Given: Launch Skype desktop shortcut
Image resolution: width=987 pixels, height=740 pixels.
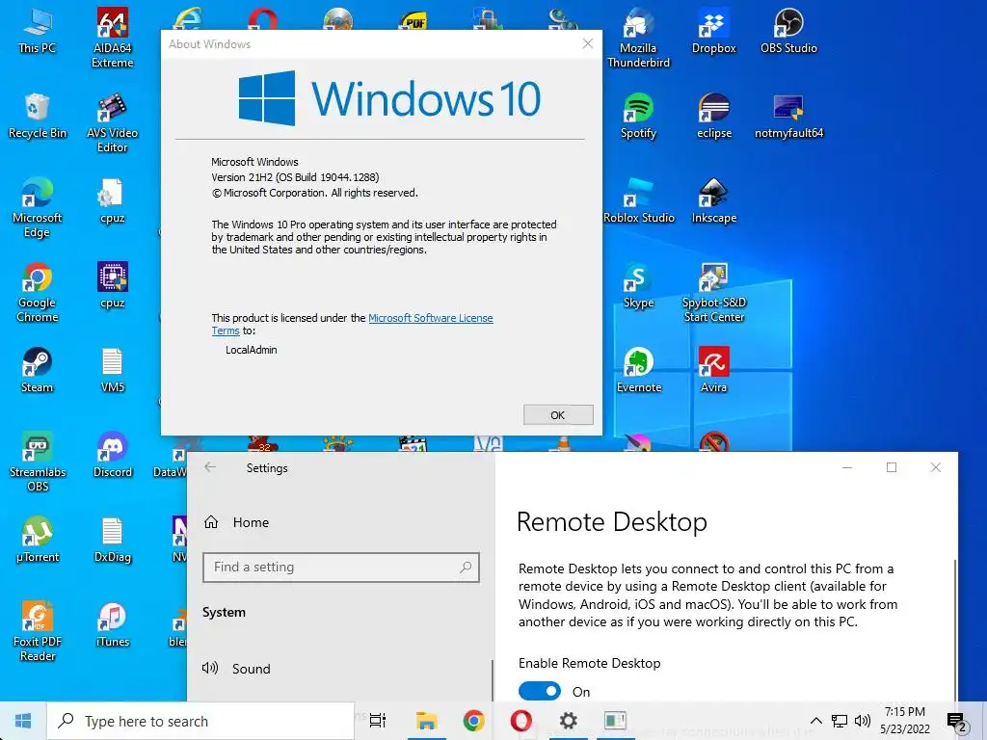Looking at the screenshot, I should (638, 286).
